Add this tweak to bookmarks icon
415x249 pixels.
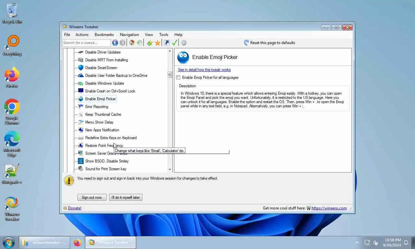point(149,43)
